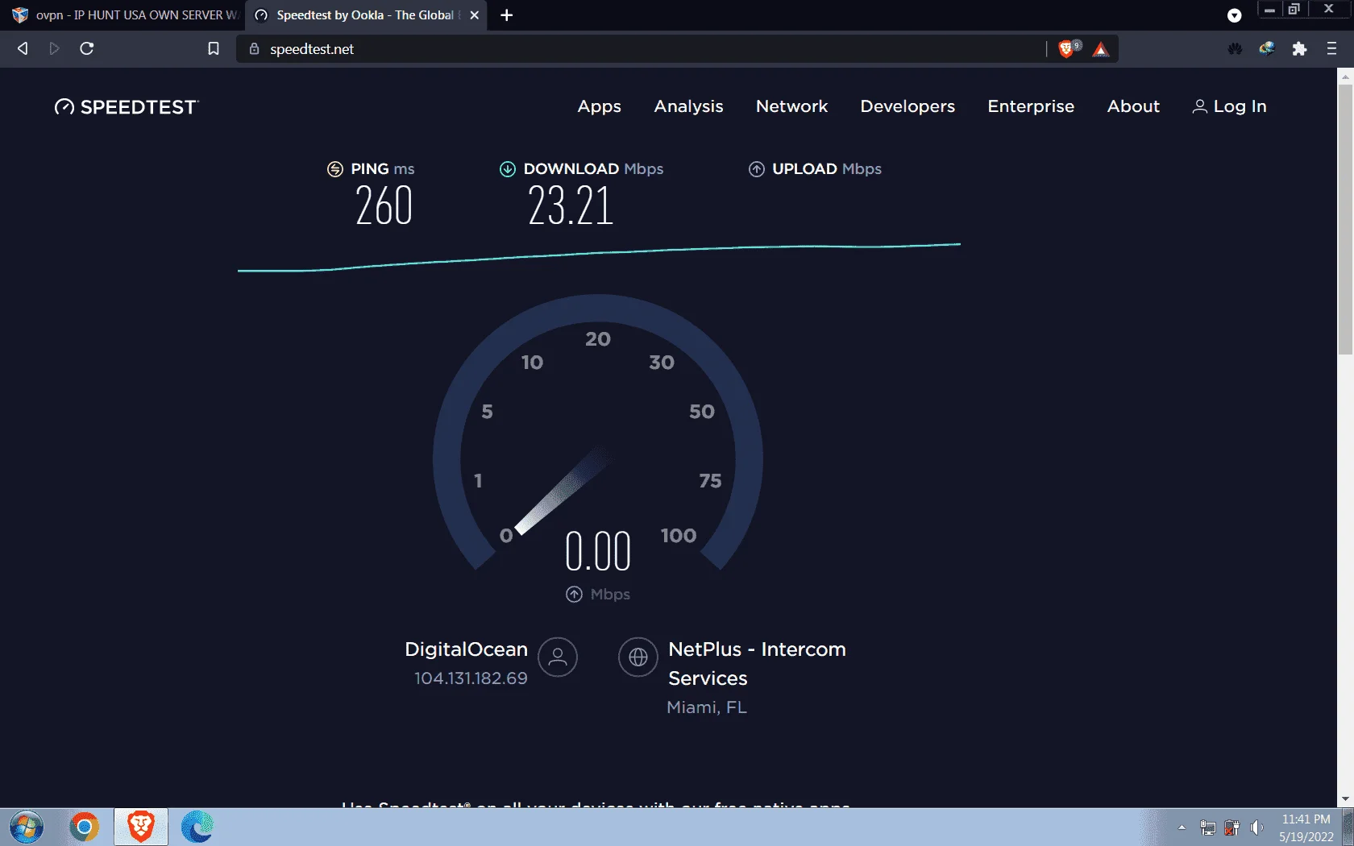Screen dimensions: 1354x846
Task: Bookmark this page
Action: (x=214, y=48)
